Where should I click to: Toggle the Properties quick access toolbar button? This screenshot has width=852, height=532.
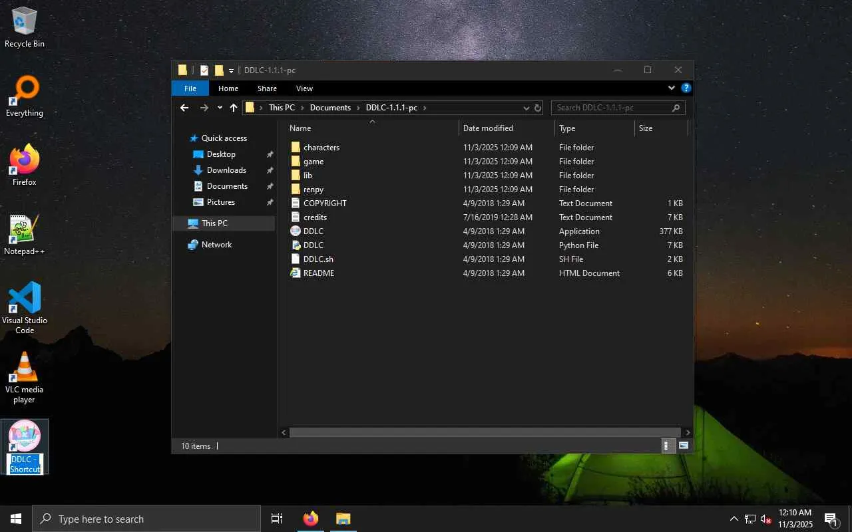coord(204,70)
